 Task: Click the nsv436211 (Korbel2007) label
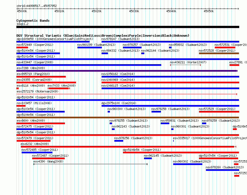(188, 62)
